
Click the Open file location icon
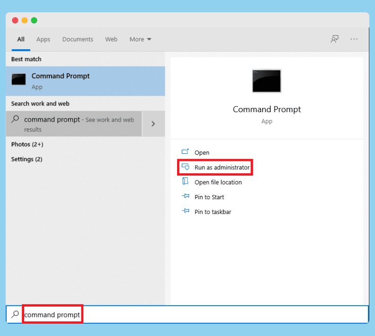pos(185,182)
